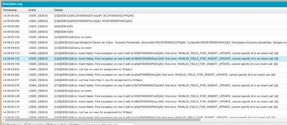Select the [112] Case Subject debug row
The height and width of the screenshot is (125, 287).
(144, 42)
